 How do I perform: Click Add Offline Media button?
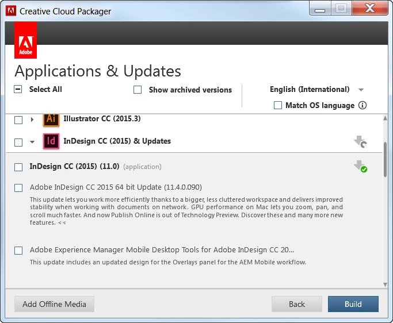click(54, 304)
